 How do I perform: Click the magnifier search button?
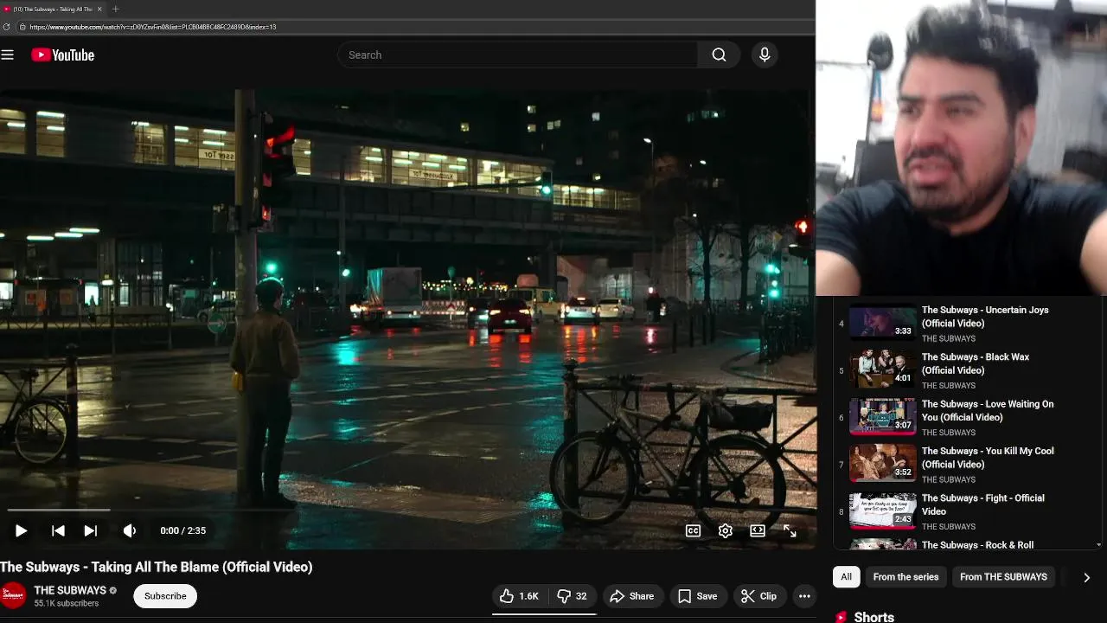[x=719, y=55]
